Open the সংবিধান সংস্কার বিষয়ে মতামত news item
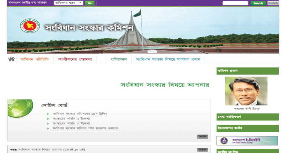Image resolution: width=287 pixels, height=153 pixels. (x=52, y=150)
